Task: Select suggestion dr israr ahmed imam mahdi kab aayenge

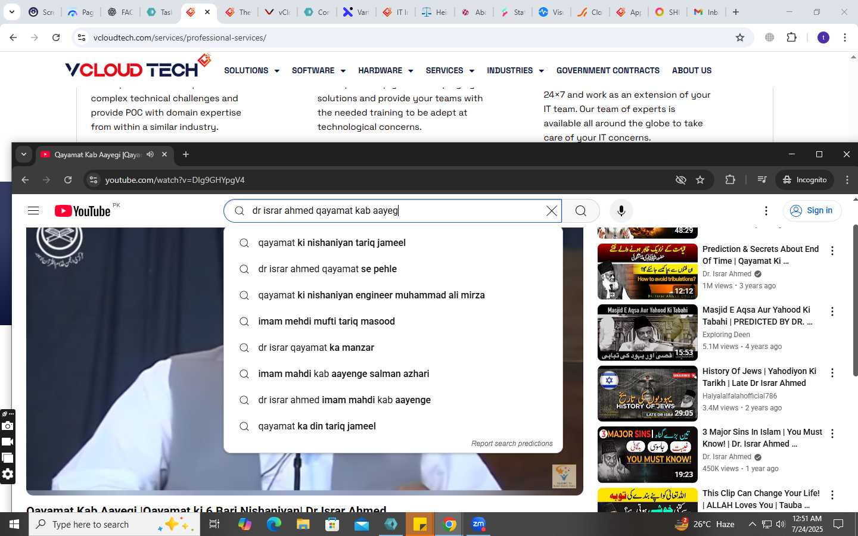Action: click(393, 400)
